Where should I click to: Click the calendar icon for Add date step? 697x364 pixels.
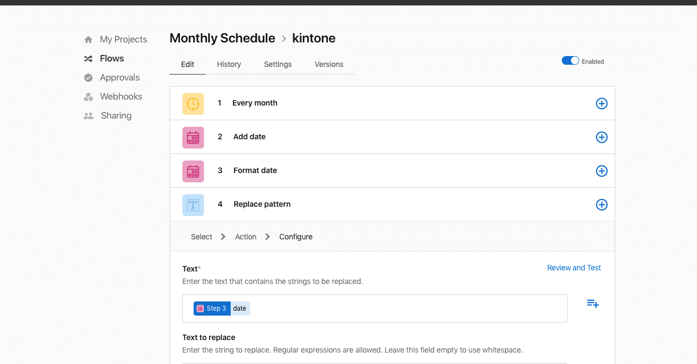tap(193, 137)
